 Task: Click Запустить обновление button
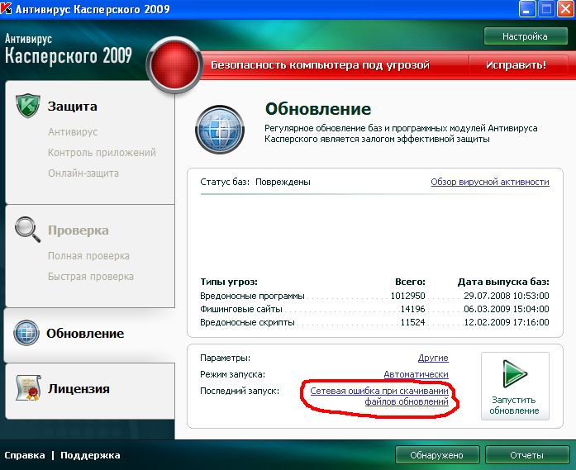[x=515, y=386]
